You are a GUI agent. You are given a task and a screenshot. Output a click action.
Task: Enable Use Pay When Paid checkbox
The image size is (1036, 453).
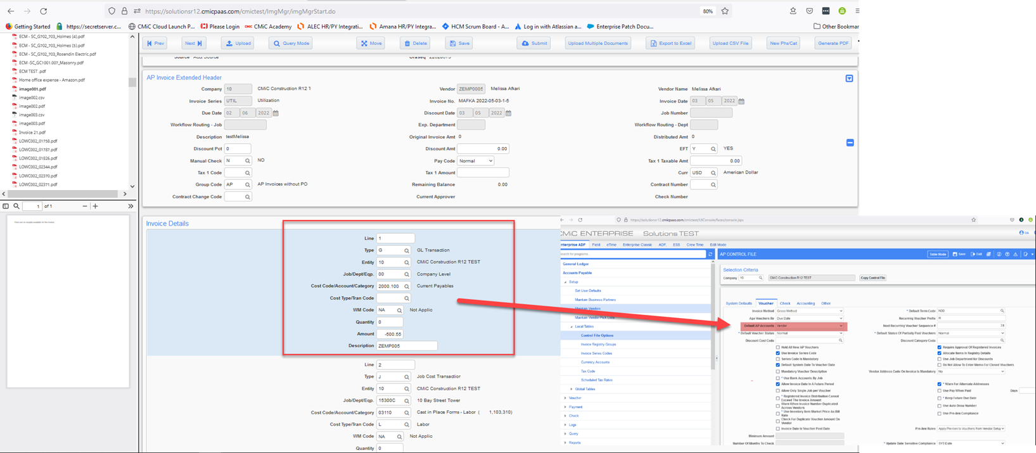[x=940, y=391]
